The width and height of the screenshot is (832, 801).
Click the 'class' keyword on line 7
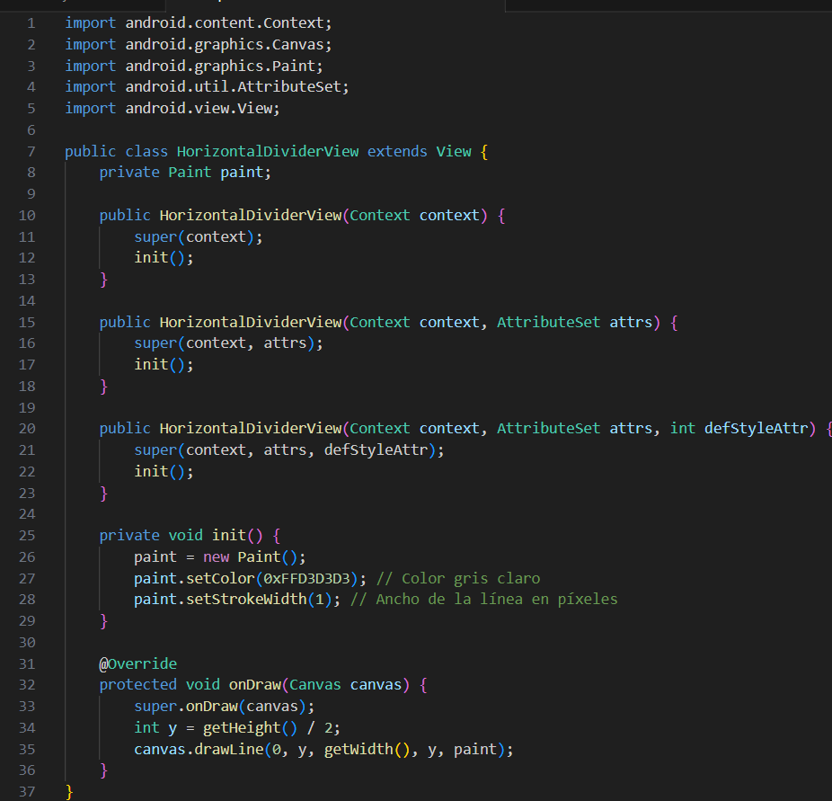(146, 151)
